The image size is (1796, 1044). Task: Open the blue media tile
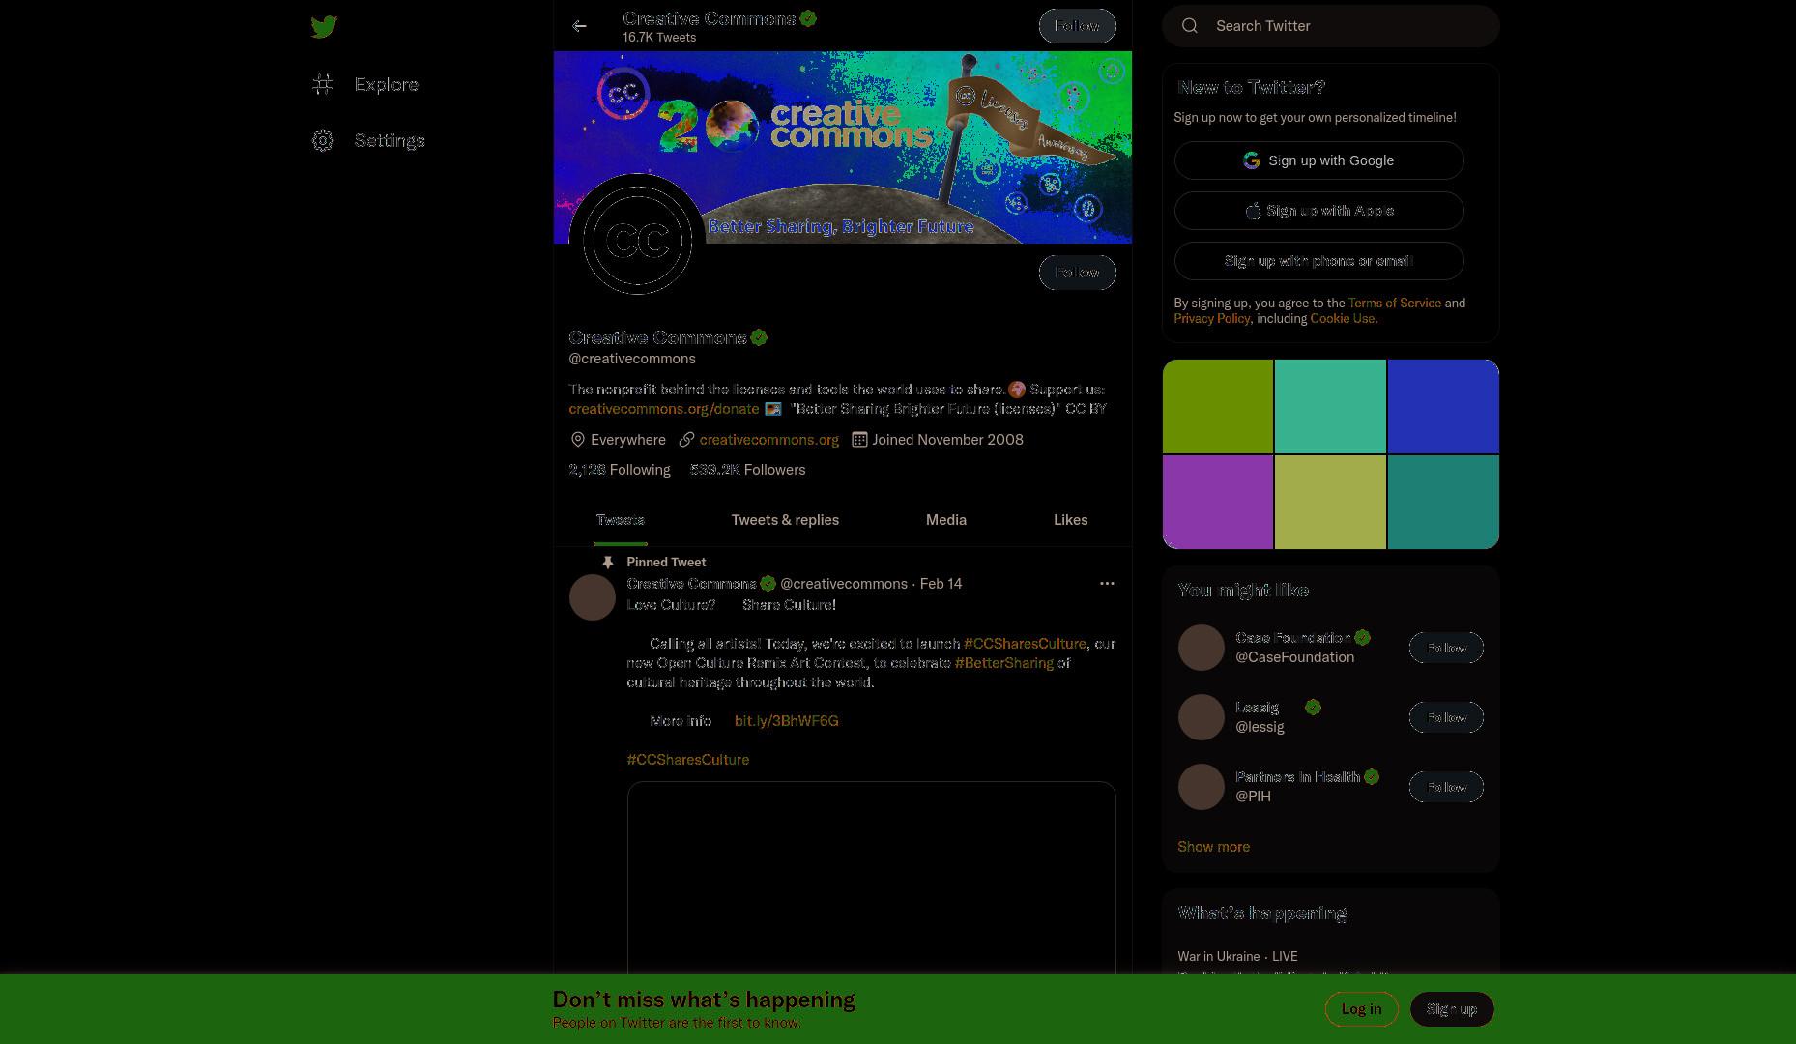1443,406
